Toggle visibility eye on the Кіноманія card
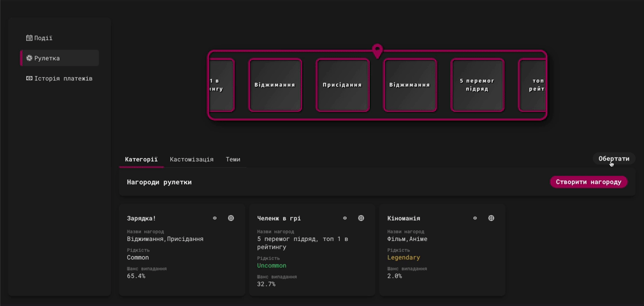Image resolution: width=644 pixels, height=306 pixels. pyautogui.click(x=475, y=218)
